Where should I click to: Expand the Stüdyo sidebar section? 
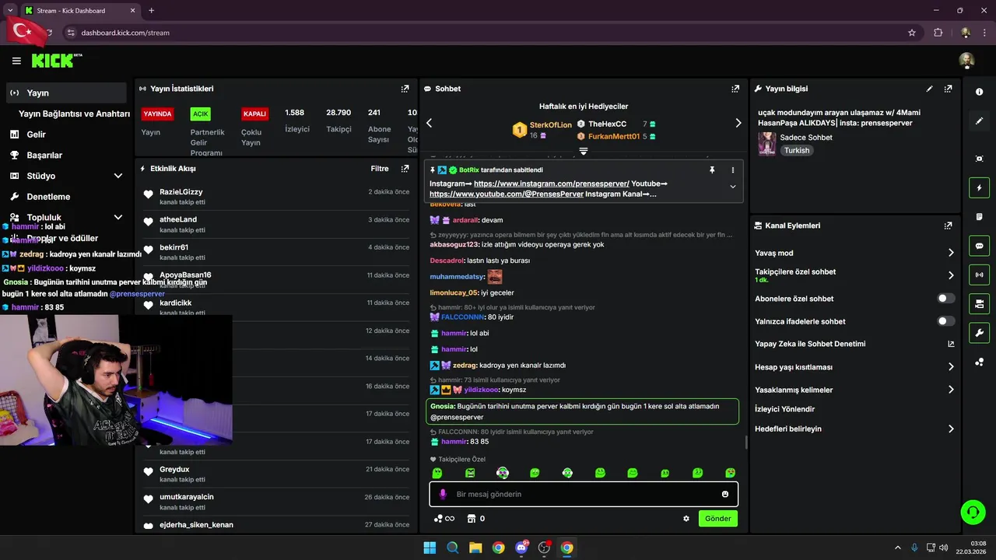(118, 176)
